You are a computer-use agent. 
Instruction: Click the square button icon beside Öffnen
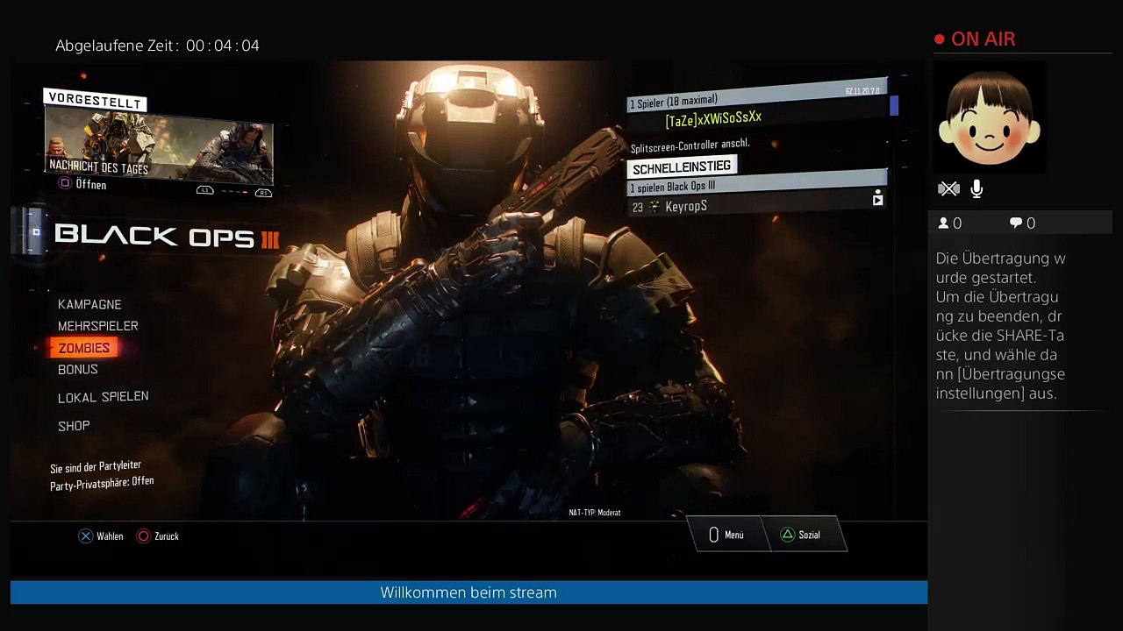(x=65, y=183)
